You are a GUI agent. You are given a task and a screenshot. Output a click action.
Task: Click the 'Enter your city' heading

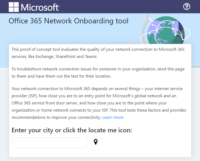coord(72,130)
